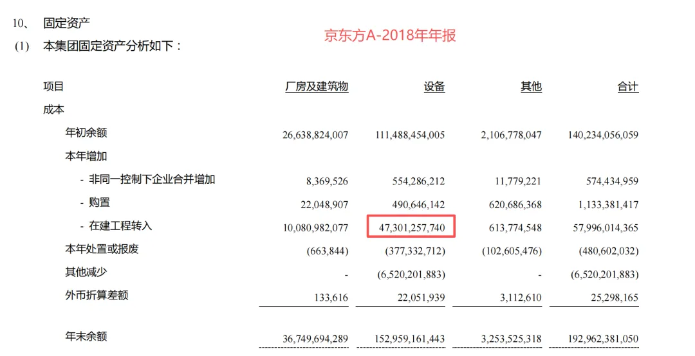Click cell value 22,051,939
The height and width of the screenshot is (356, 695).
421,298
